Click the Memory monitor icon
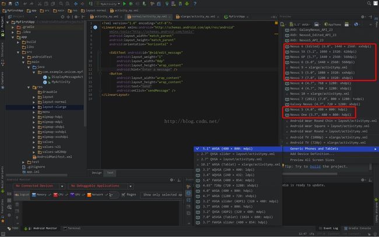 (x=34, y=194)
